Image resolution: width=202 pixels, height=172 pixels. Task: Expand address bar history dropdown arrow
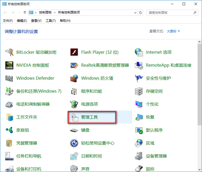pyautogui.click(x=135, y=13)
